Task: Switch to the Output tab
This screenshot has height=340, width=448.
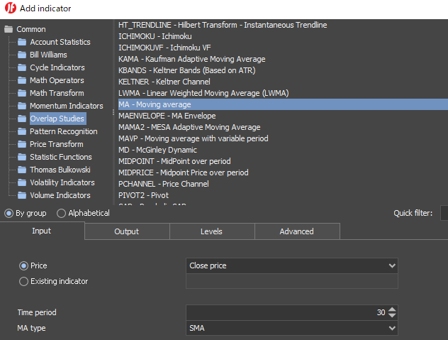Action: (x=126, y=231)
